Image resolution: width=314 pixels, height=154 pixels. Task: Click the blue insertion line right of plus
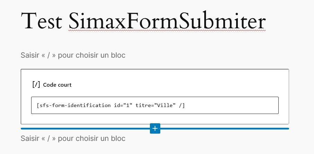tap(224, 128)
